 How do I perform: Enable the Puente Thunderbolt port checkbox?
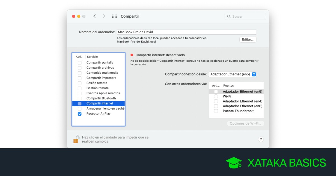click(x=216, y=111)
